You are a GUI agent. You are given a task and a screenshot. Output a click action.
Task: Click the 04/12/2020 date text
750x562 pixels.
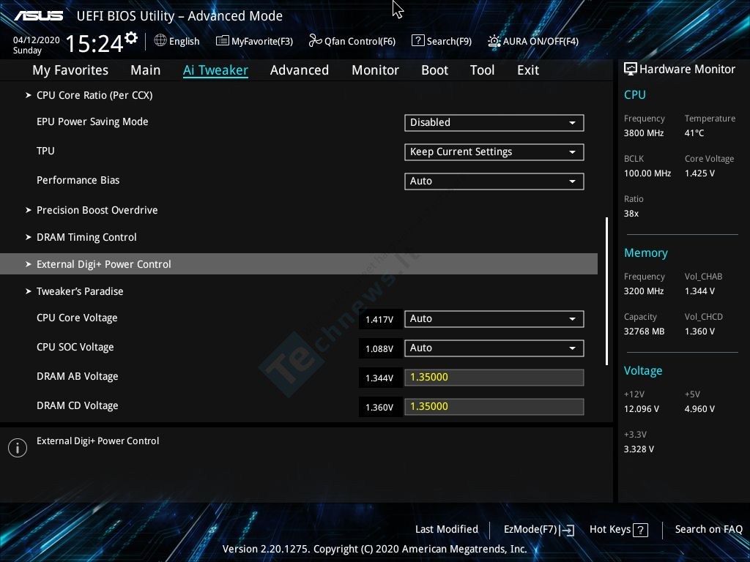(x=37, y=40)
